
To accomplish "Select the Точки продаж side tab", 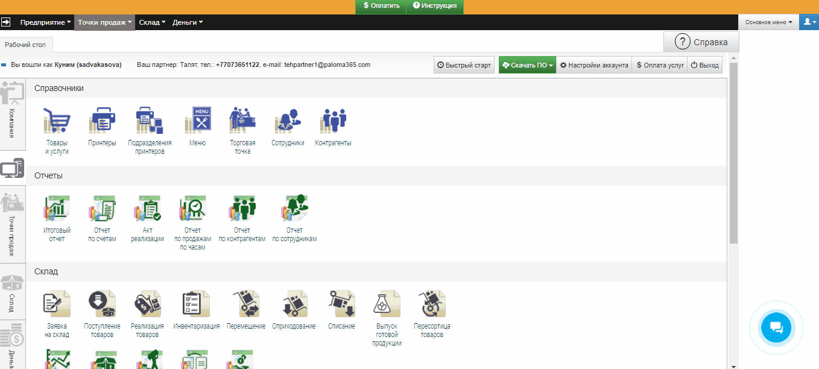I will click(12, 224).
